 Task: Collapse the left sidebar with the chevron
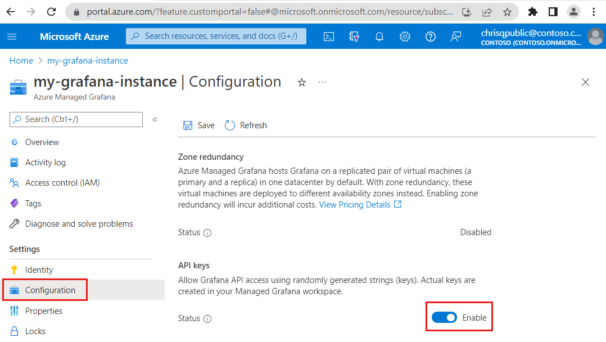(155, 119)
